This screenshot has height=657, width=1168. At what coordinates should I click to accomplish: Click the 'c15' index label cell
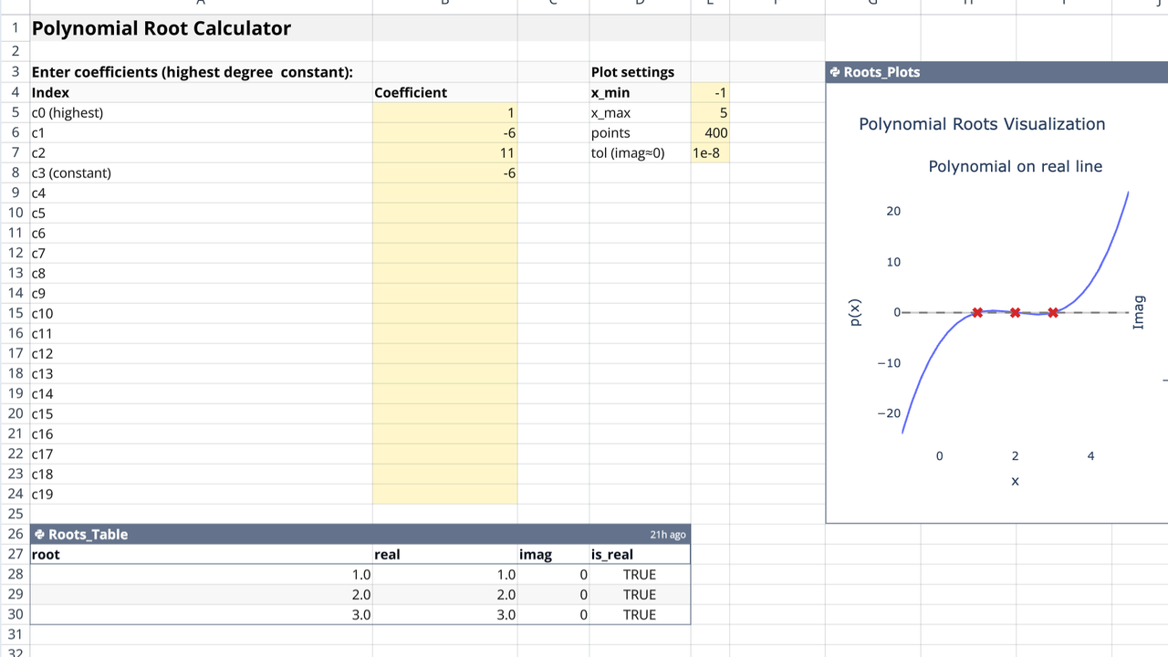[x=201, y=414]
